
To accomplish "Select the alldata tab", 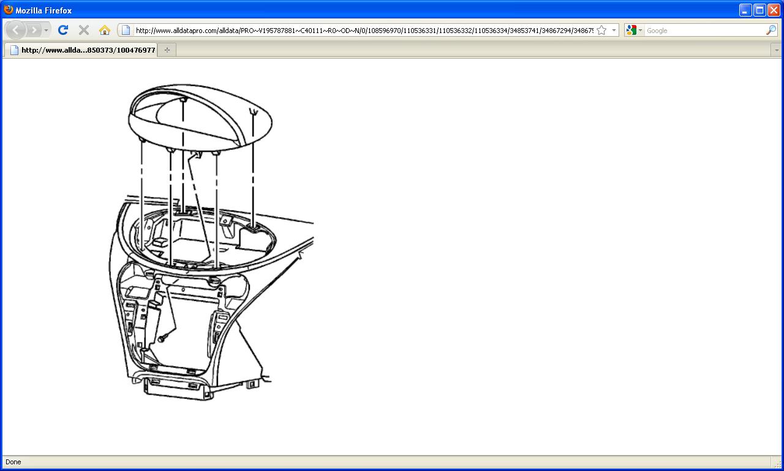I will click(83, 50).
